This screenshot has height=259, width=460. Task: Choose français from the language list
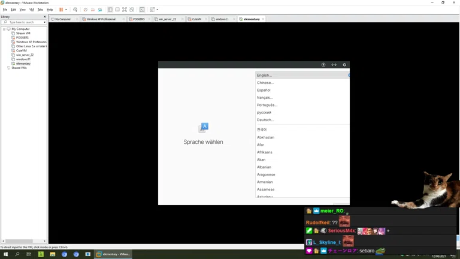pos(302,98)
